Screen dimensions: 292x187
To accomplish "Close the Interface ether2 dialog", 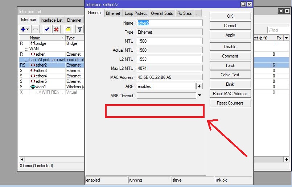I will [x=249, y=4].
